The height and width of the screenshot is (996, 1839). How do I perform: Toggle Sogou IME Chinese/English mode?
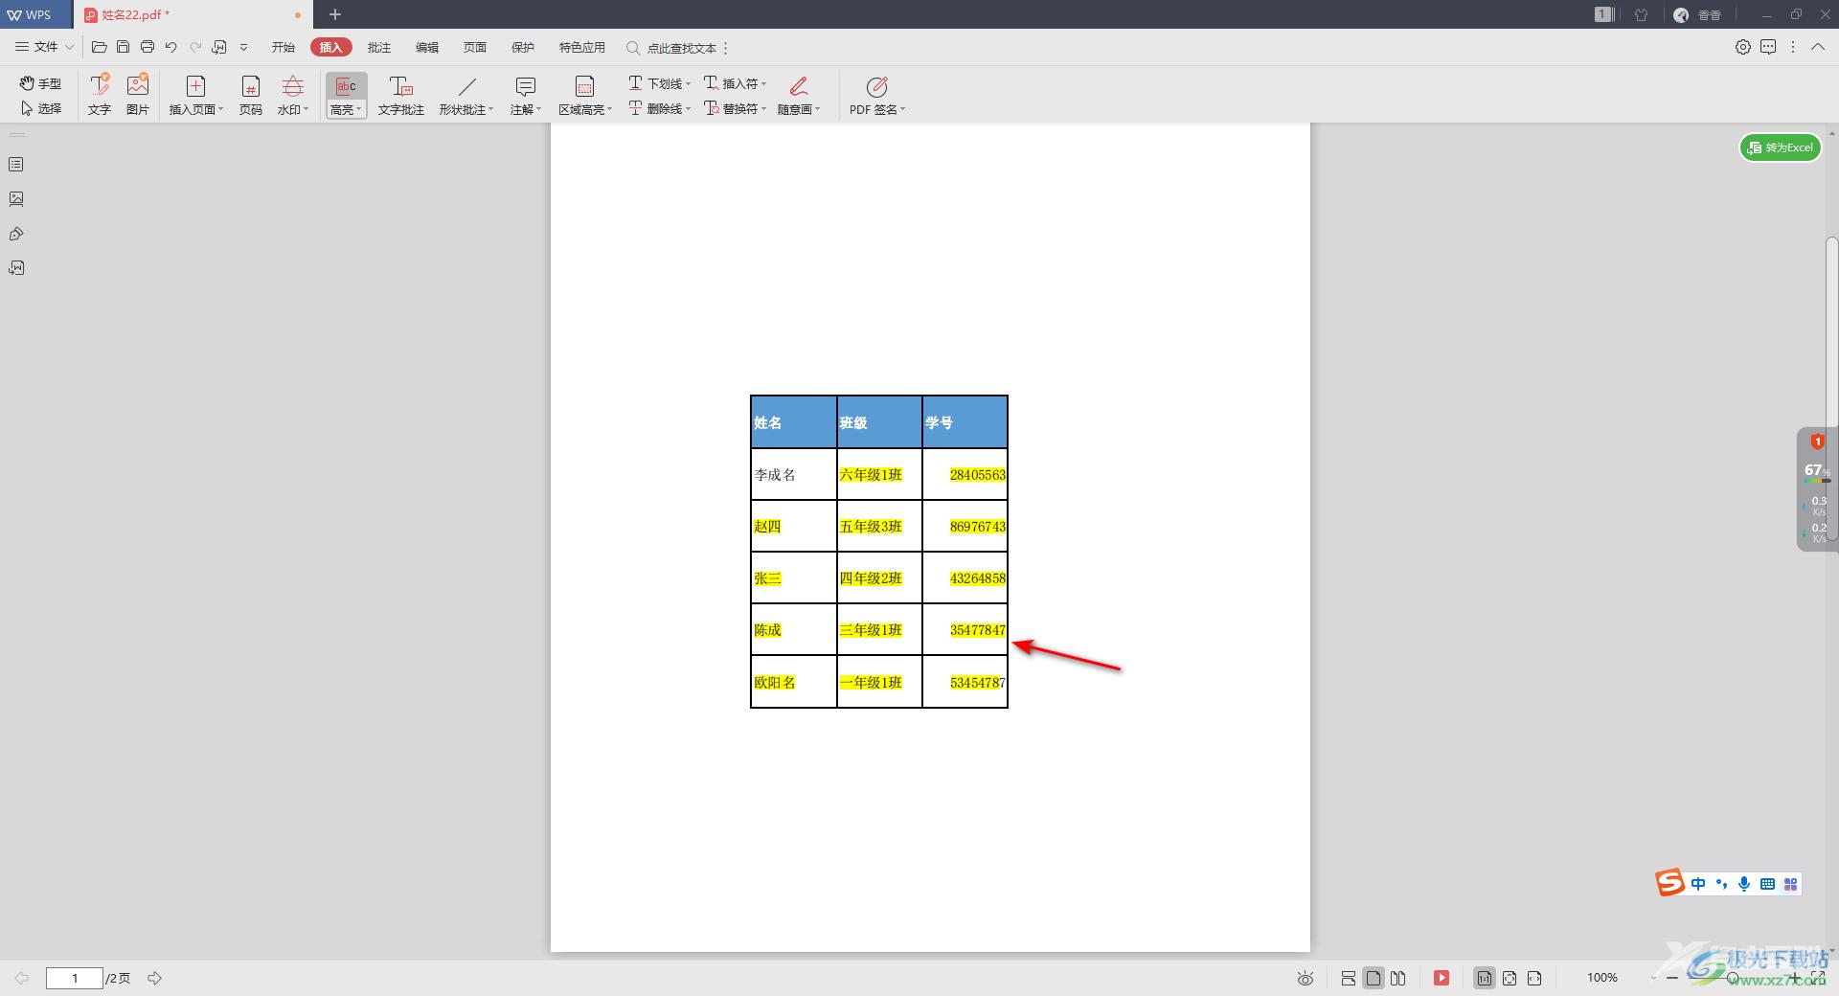point(1698,884)
